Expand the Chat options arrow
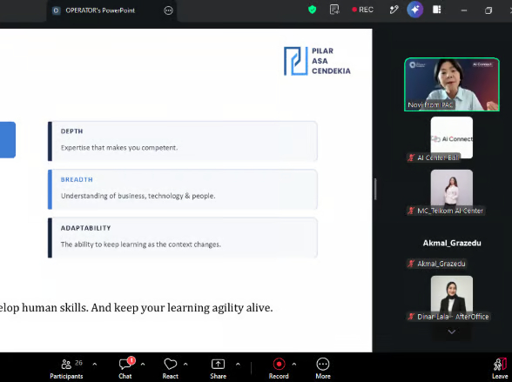 coord(143,364)
